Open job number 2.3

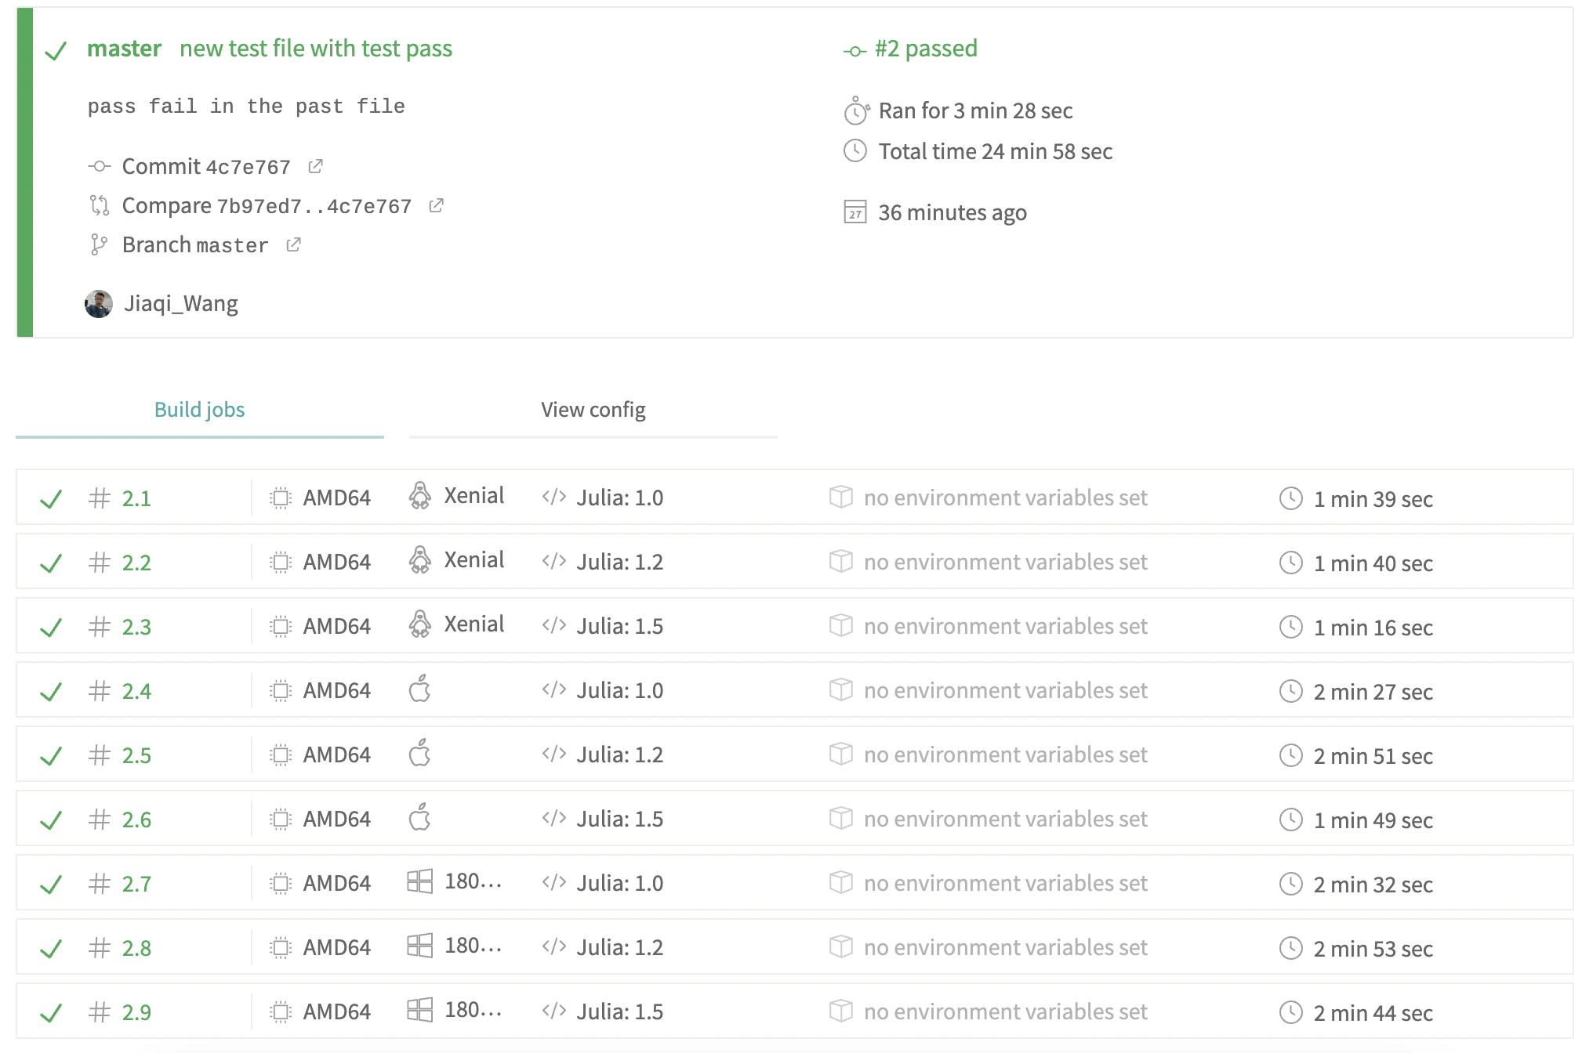(x=136, y=627)
